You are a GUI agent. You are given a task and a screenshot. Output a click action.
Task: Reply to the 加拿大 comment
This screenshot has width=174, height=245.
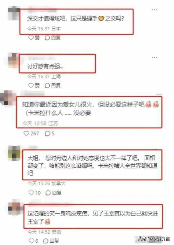[x=53, y=193]
